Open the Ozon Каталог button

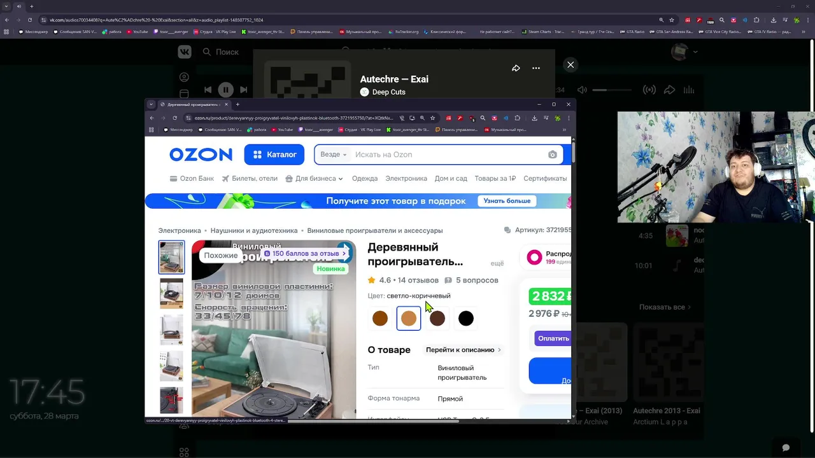(x=274, y=155)
